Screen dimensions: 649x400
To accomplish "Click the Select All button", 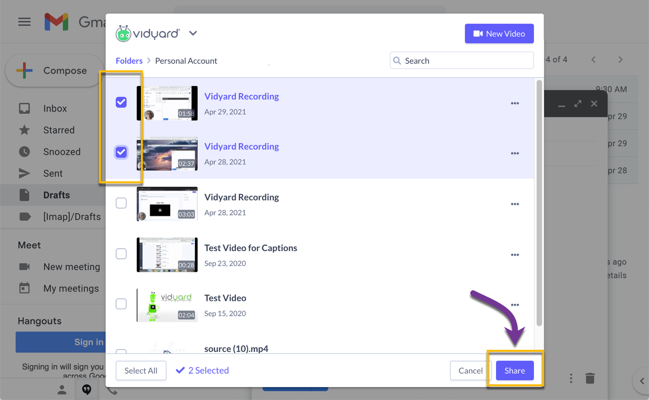I will 141,370.
